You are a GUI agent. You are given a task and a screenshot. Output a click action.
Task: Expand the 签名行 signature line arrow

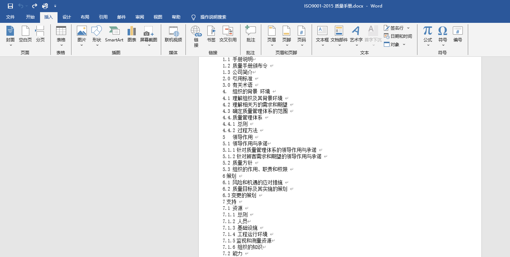click(x=409, y=28)
